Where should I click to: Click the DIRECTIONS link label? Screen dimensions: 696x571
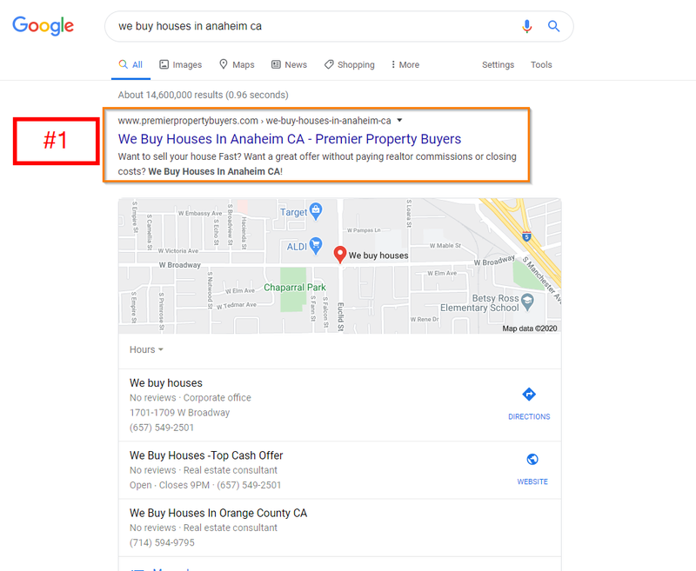[529, 416]
